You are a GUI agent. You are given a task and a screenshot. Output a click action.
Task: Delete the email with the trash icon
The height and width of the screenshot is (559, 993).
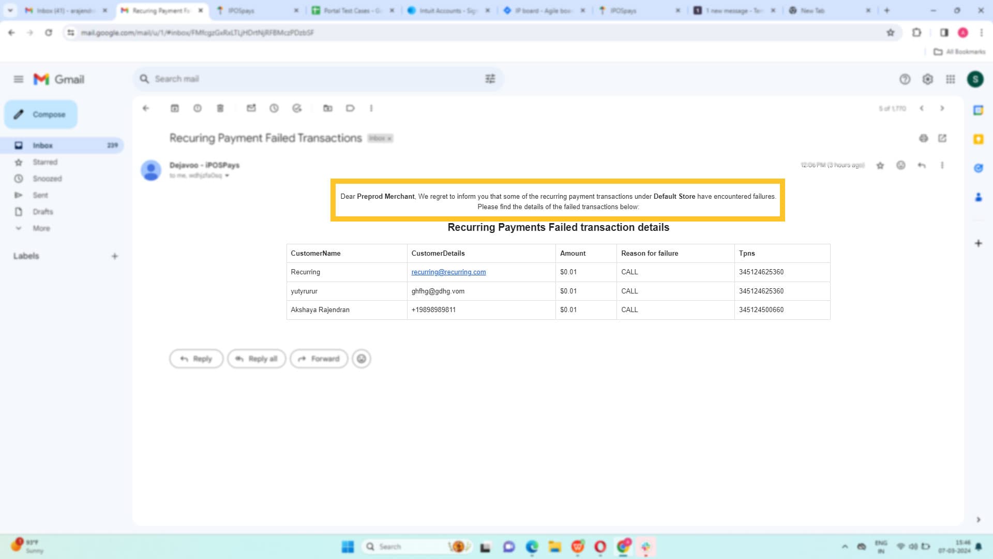220,108
